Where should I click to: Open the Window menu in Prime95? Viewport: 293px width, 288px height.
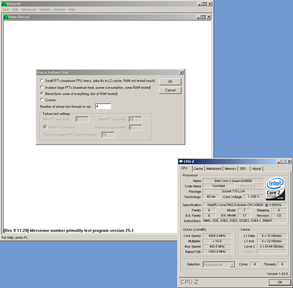(x=60, y=10)
